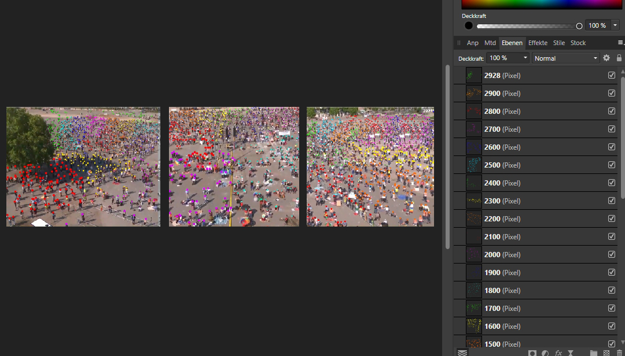This screenshot has height=356, width=625.
Task: Open the color opacity percentage dropdown arrow
Action: [615, 25]
